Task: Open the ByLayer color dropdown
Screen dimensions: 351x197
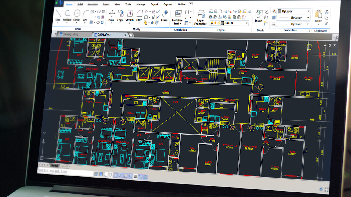Action: coord(309,11)
